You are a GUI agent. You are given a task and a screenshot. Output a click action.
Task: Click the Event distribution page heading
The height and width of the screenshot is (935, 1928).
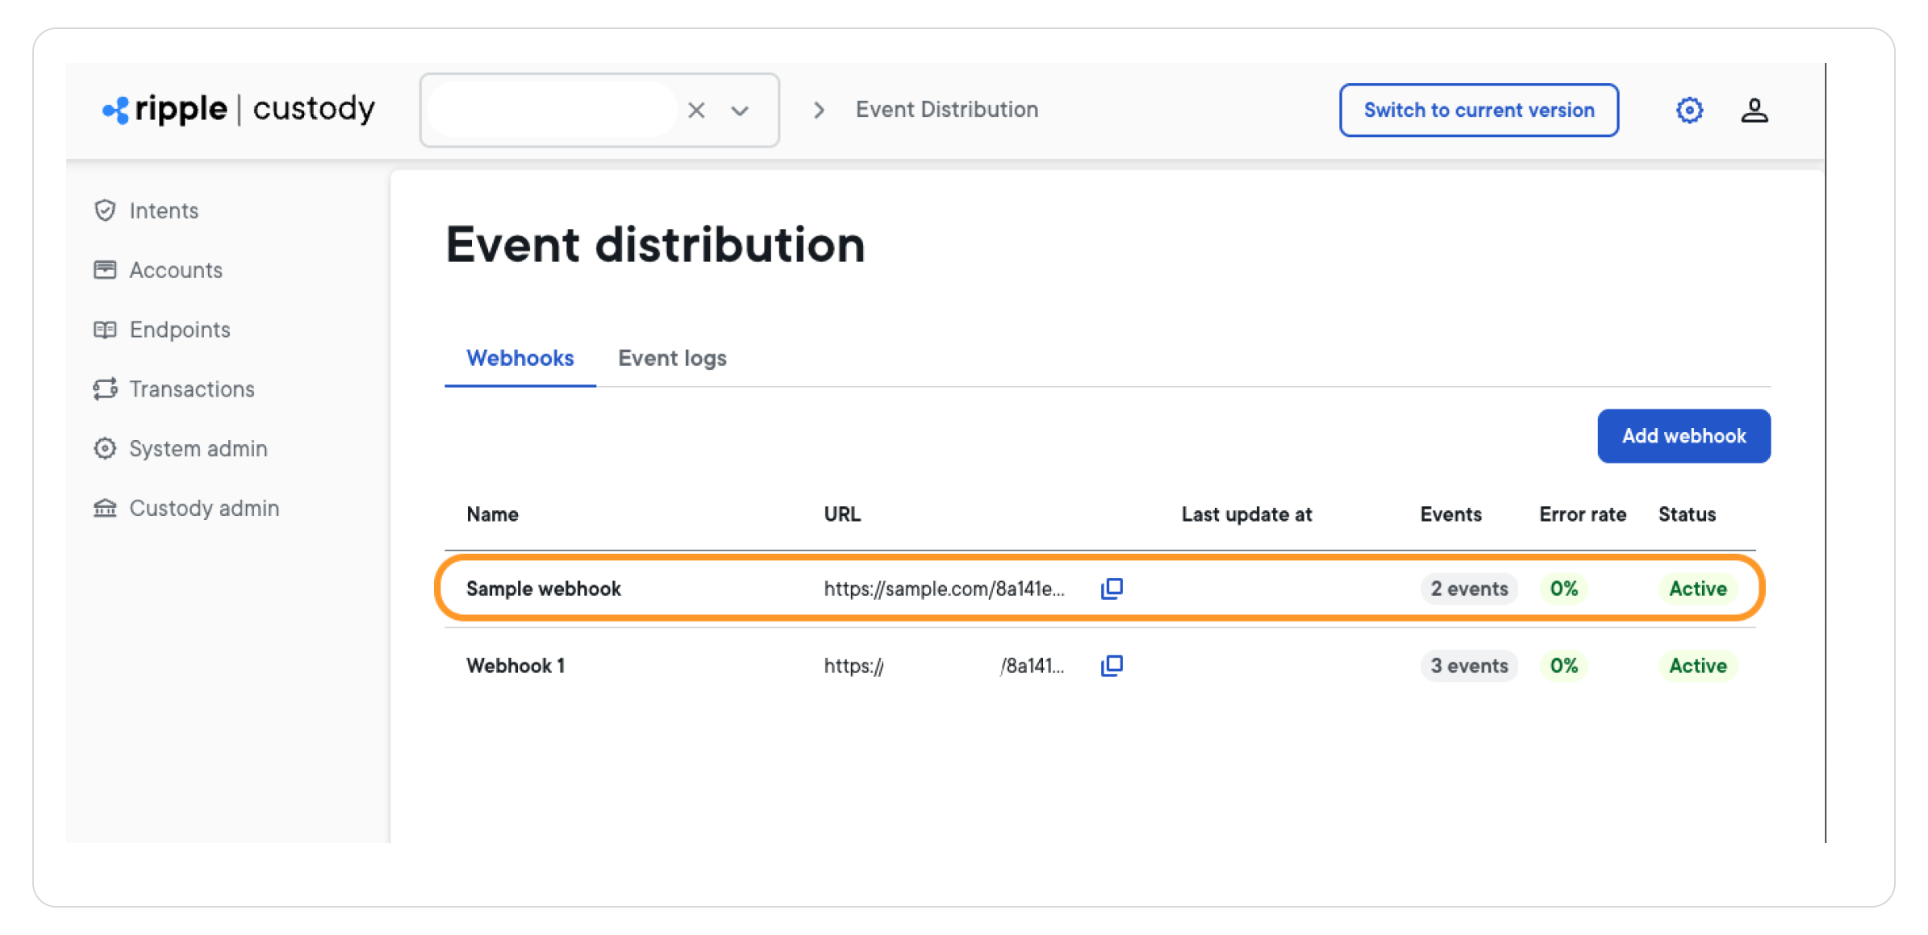point(655,244)
